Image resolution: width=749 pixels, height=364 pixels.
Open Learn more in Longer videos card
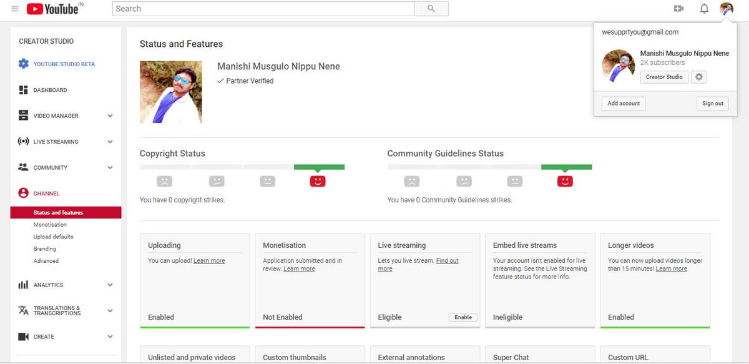pyautogui.click(x=671, y=268)
